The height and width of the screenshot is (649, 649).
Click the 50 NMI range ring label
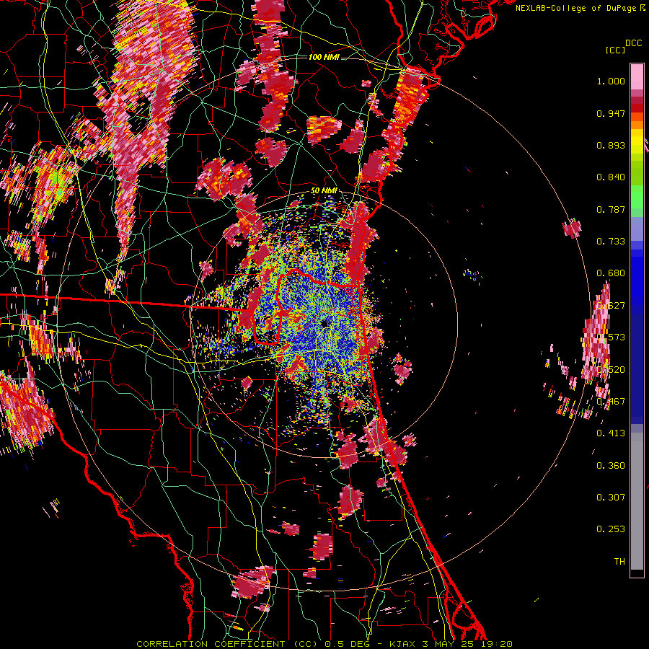[324, 191]
